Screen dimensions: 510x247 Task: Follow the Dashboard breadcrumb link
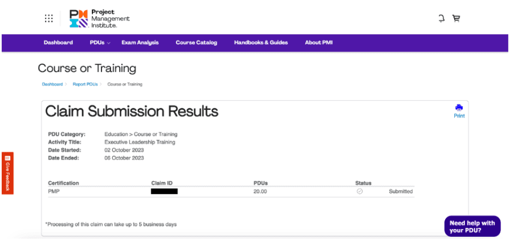(52, 85)
